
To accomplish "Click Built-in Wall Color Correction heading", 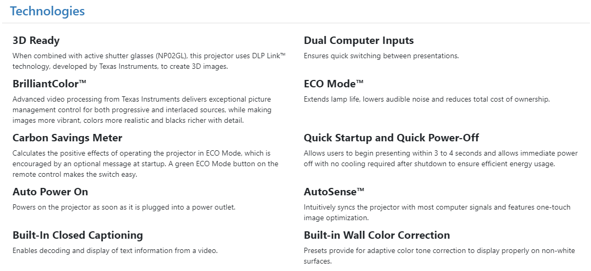I will [x=377, y=235].
